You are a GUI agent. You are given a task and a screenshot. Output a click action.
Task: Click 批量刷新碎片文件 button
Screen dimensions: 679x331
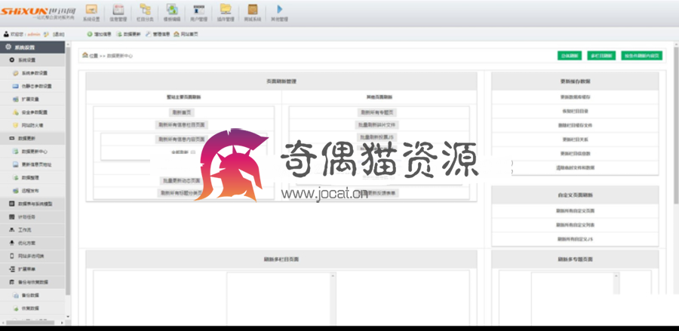pyautogui.click(x=377, y=125)
